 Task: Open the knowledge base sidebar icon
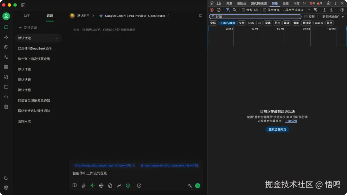pos(6,77)
